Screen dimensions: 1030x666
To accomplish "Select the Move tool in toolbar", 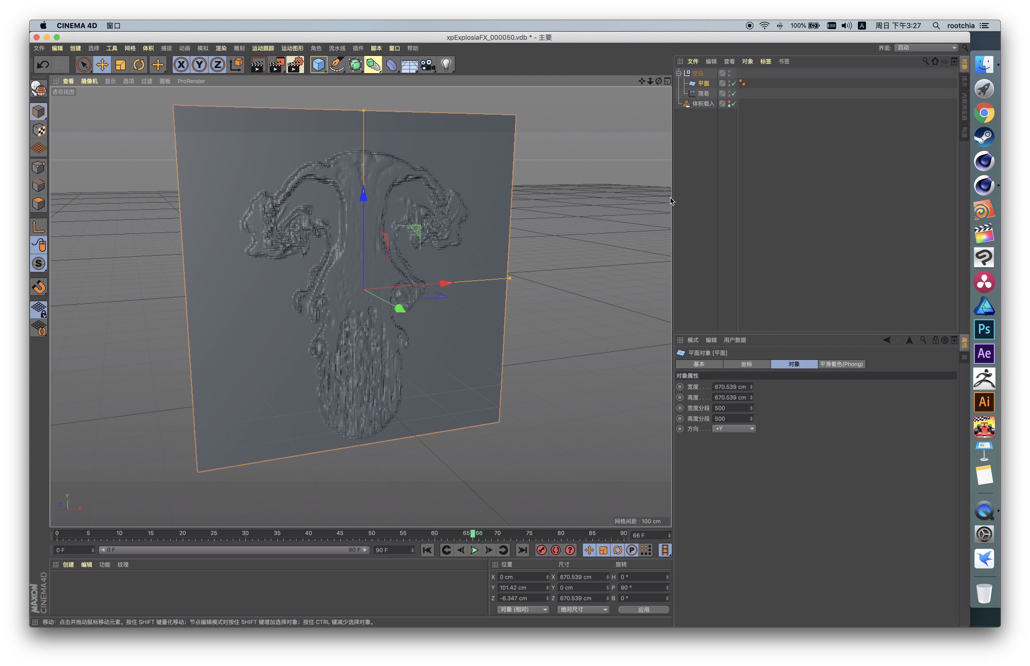I will [x=102, y=65].
